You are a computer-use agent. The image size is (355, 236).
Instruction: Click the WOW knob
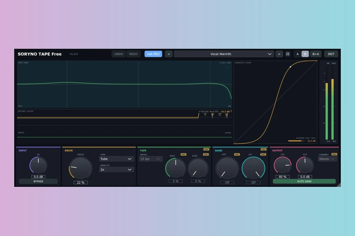[198, 168]
